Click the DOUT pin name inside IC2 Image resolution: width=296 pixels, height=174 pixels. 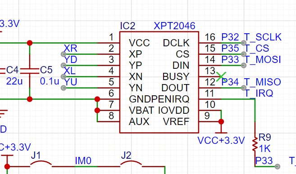[175, 88]
